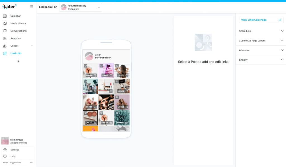Image resolution: width=286 pixels, height=167 pixels.
Task: Select the curly-haired woman pink post
Action: pos(122,102)
